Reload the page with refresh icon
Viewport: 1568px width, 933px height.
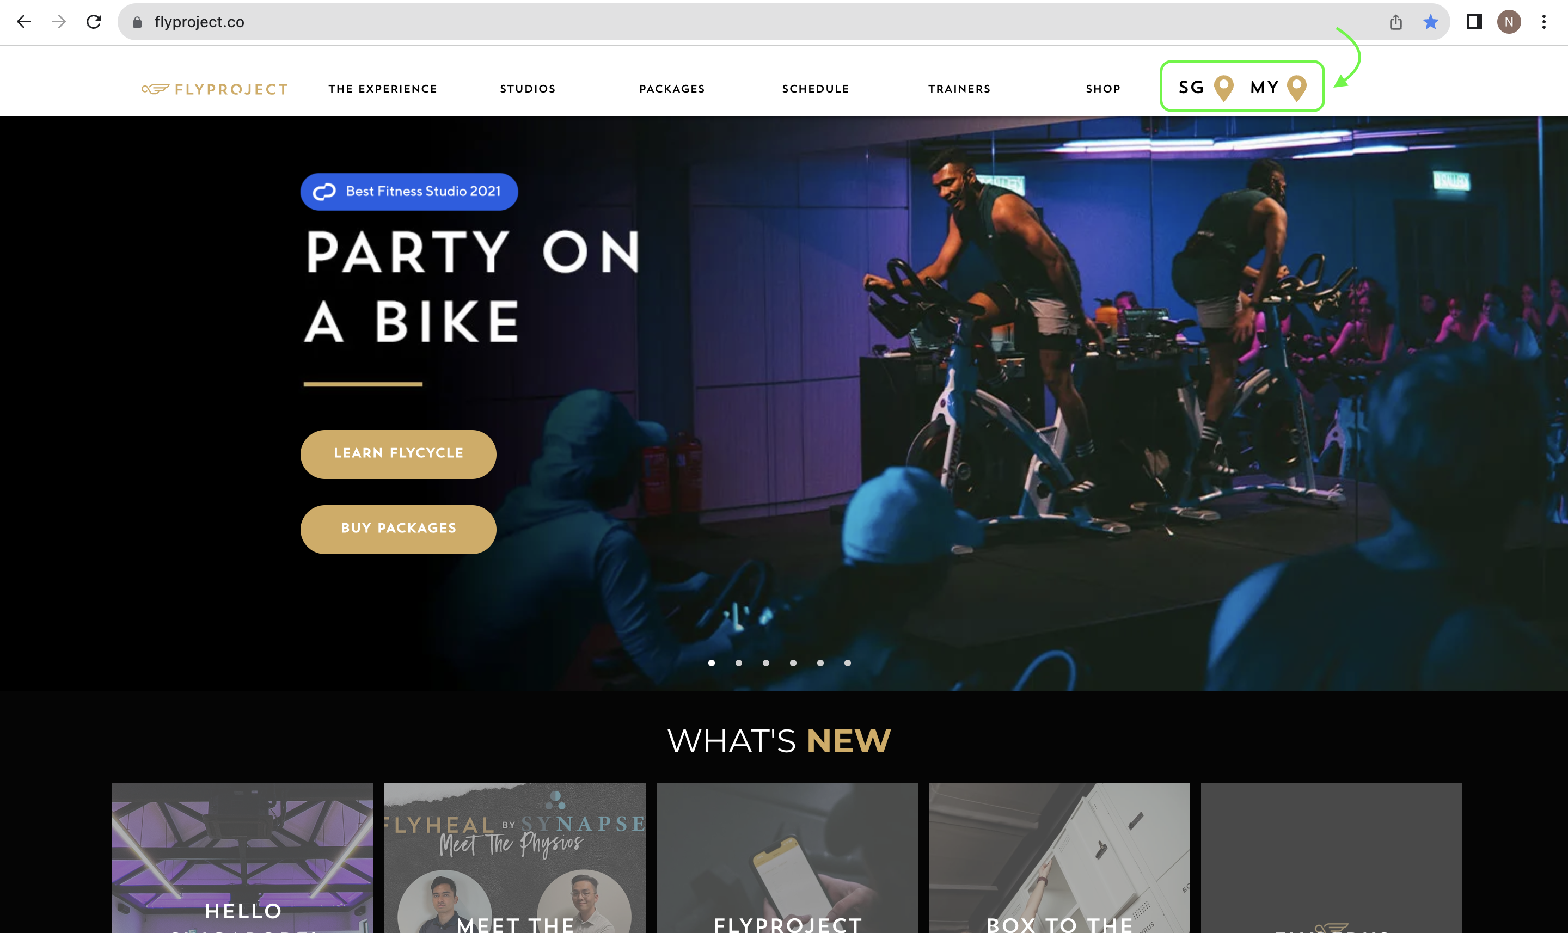[x=94, y=22]
